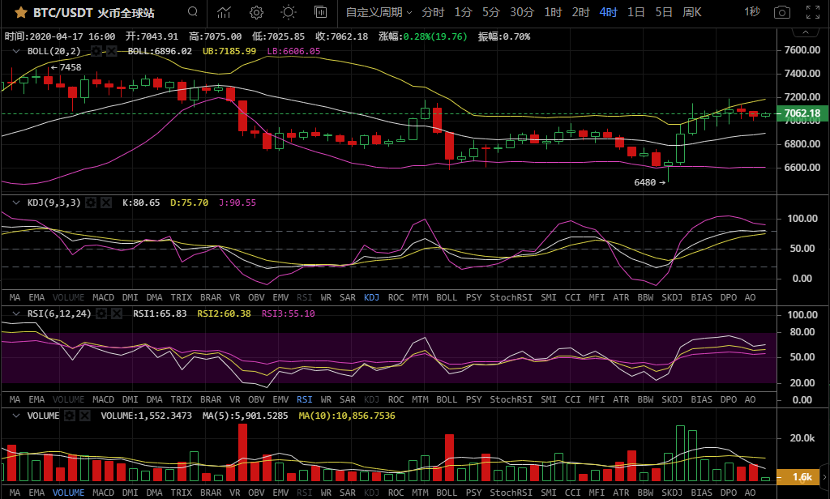Enter fullscreen mode with expand icon
Image resolution: width=830 pixels, height=499 pixels.
tap(812, 12)
